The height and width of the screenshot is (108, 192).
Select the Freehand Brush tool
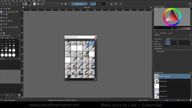1,12
